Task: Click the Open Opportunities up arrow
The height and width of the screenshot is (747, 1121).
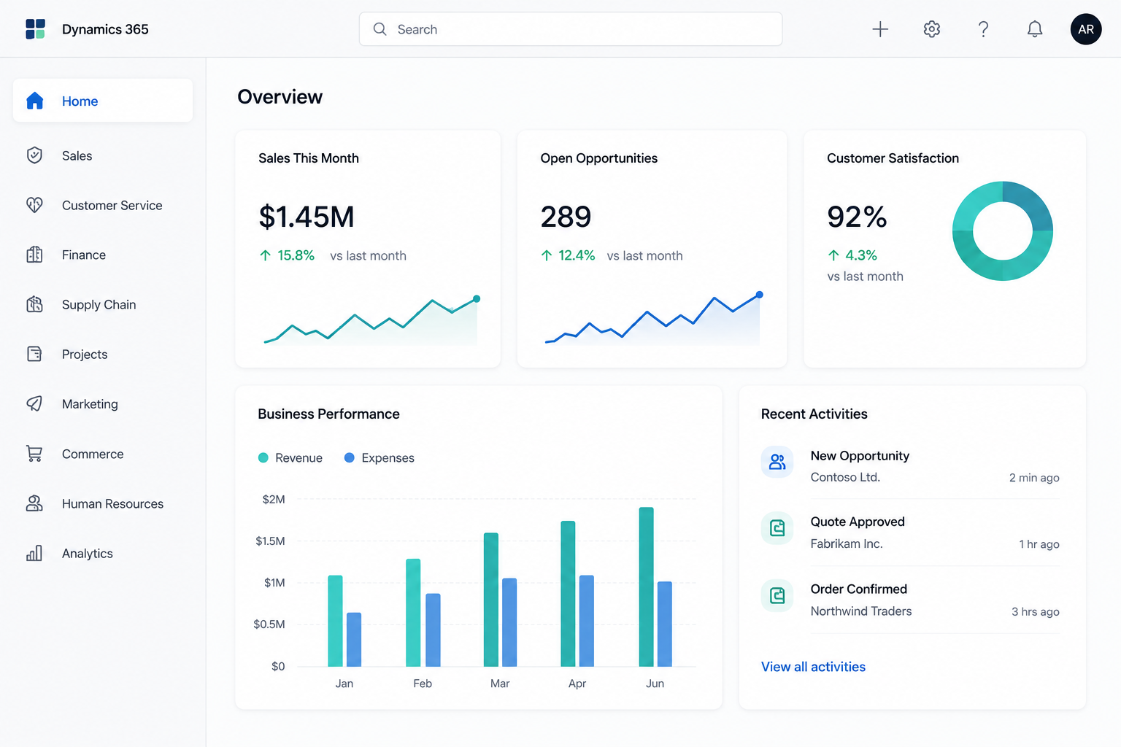Action: [547, 255]
